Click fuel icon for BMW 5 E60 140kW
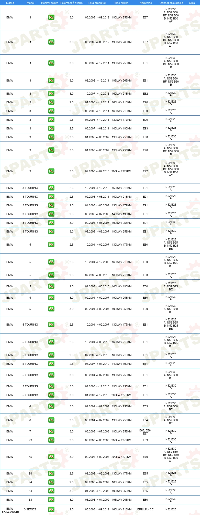Viewport: 200px width, 515px height. 51,286
